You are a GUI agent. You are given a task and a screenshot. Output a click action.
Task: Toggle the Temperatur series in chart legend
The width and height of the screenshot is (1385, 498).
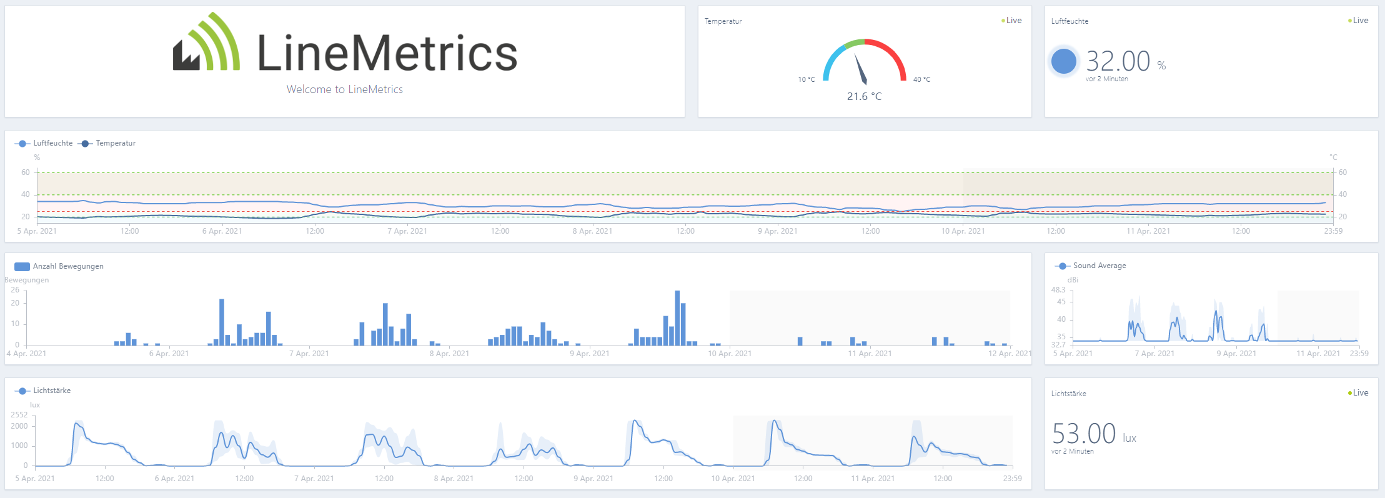(107, 143)
